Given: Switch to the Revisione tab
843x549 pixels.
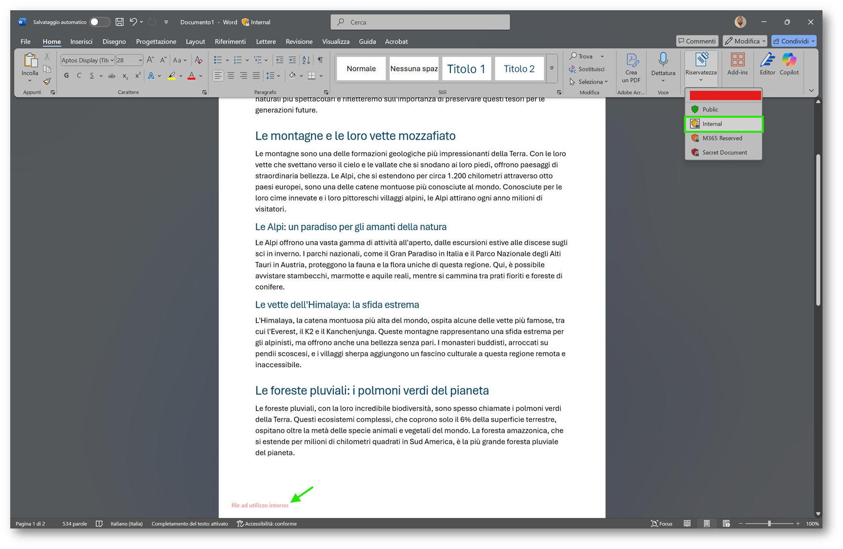Looking at the screenshot, I should [299, 42].
